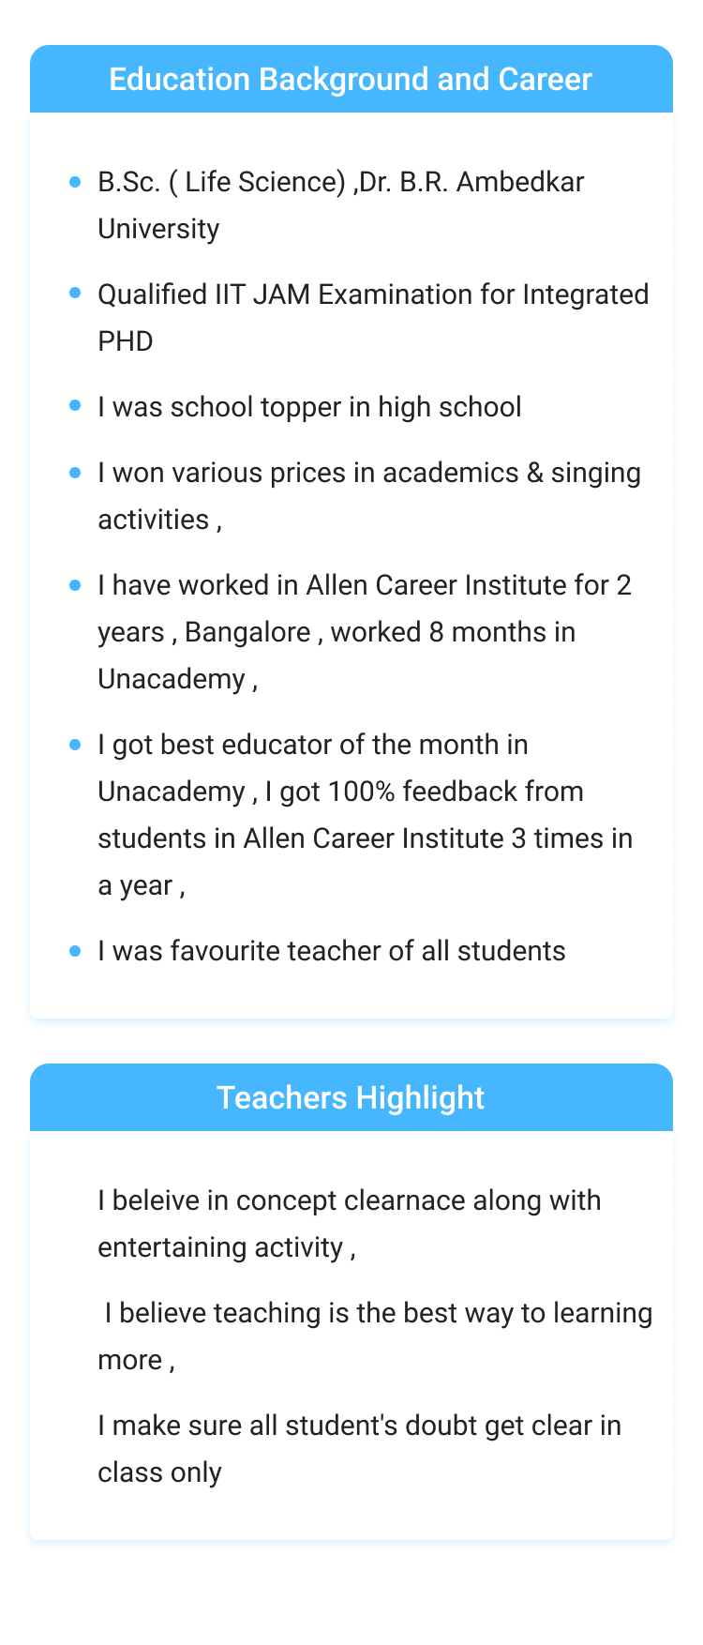Click the bullet next to Allen Career work history
Viewport: 703px width, 1645px height.
tap(75, 585)
